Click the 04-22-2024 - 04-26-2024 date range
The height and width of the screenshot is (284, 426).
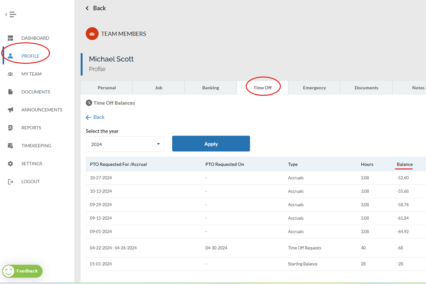tap(113, 248)
